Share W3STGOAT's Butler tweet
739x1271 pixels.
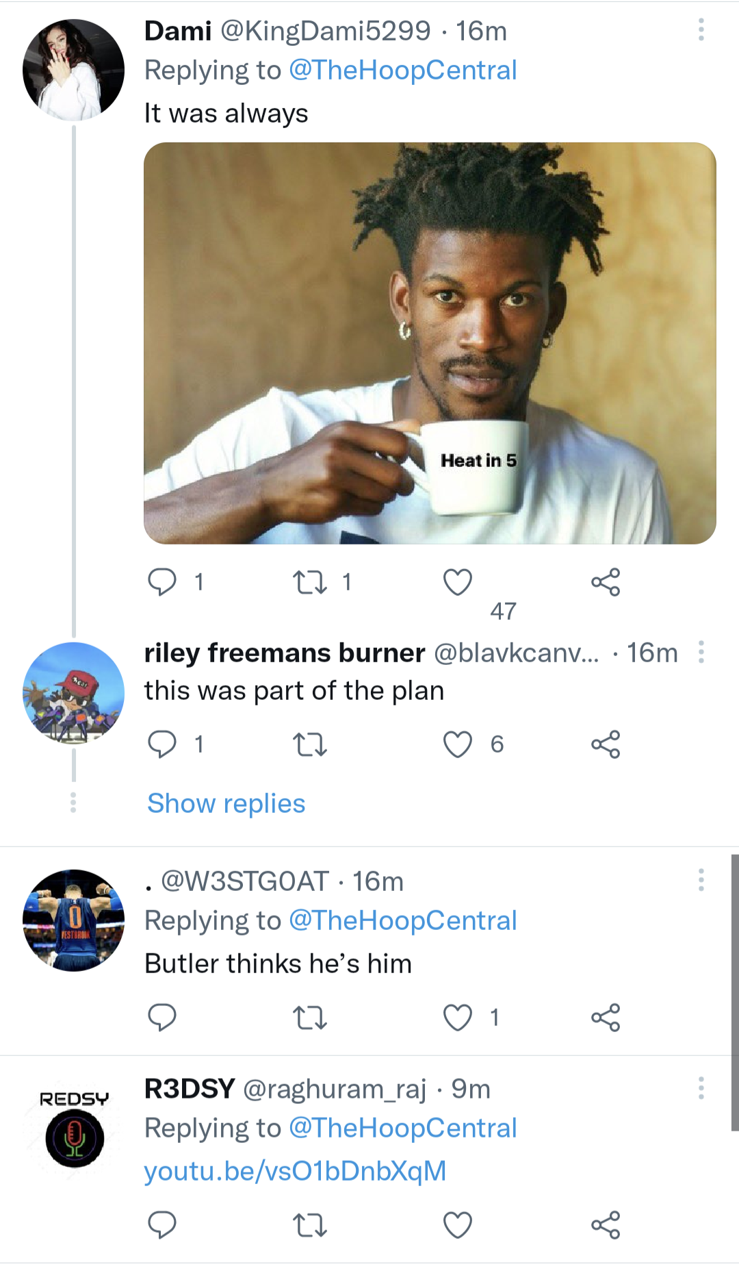tap(606, 1018)
